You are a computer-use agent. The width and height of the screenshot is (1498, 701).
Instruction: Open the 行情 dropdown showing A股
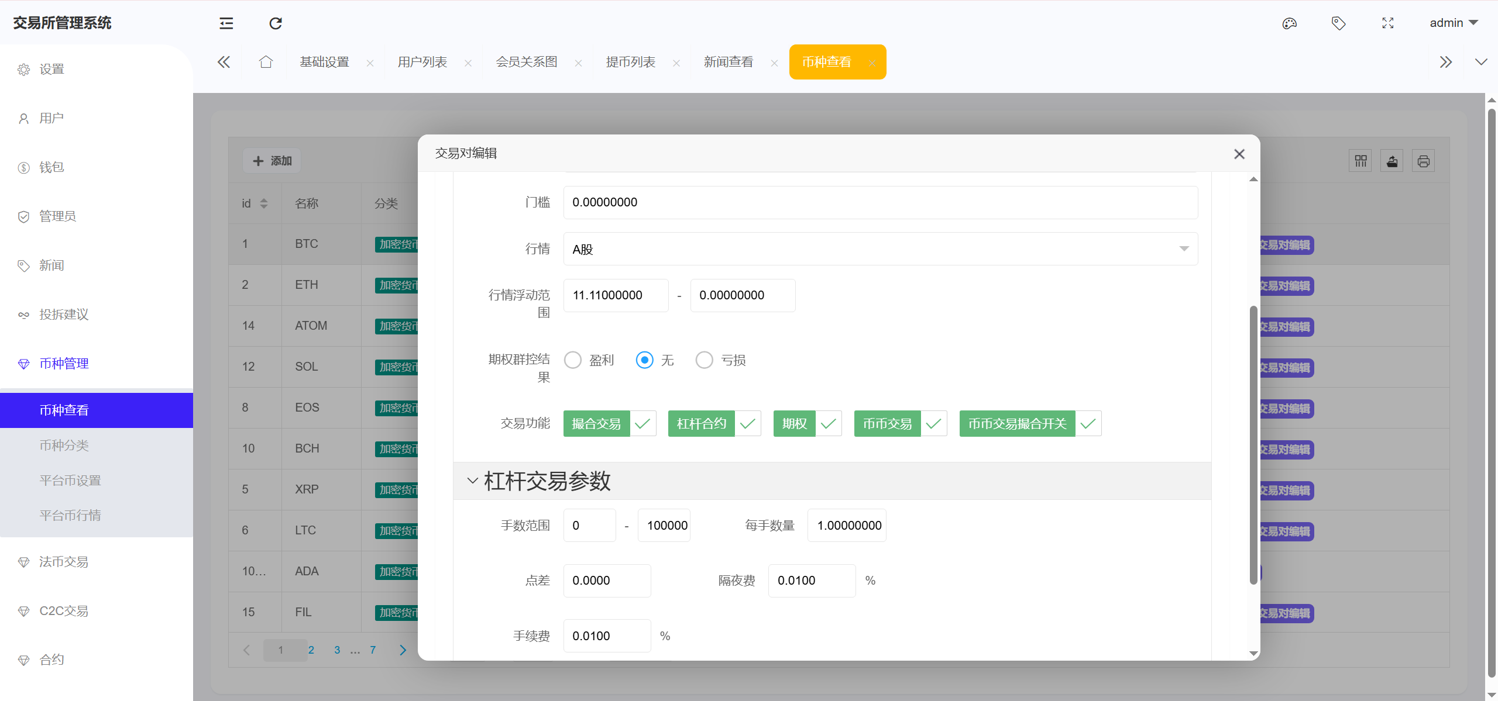878,248
